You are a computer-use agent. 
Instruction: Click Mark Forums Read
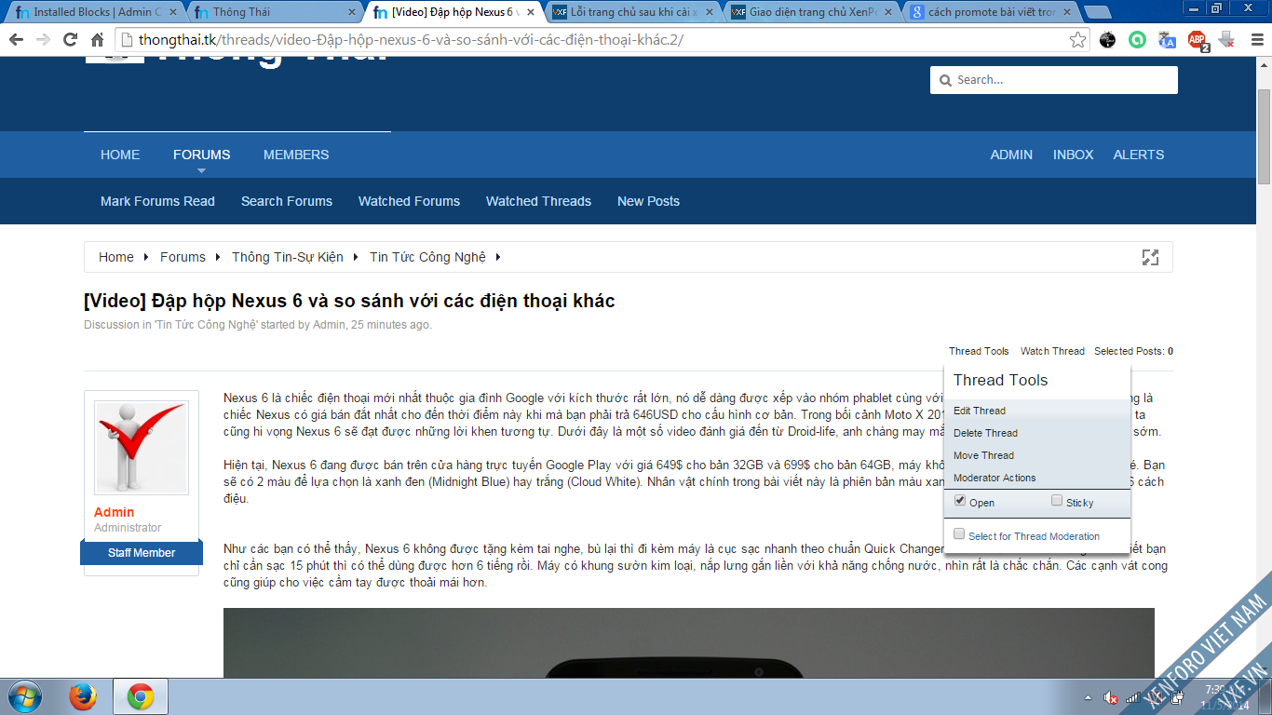157,201
